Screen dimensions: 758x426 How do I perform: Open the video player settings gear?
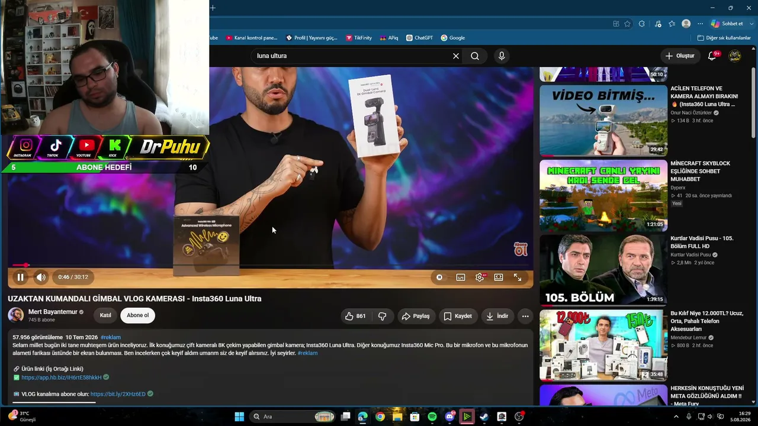tap(480, 277)
